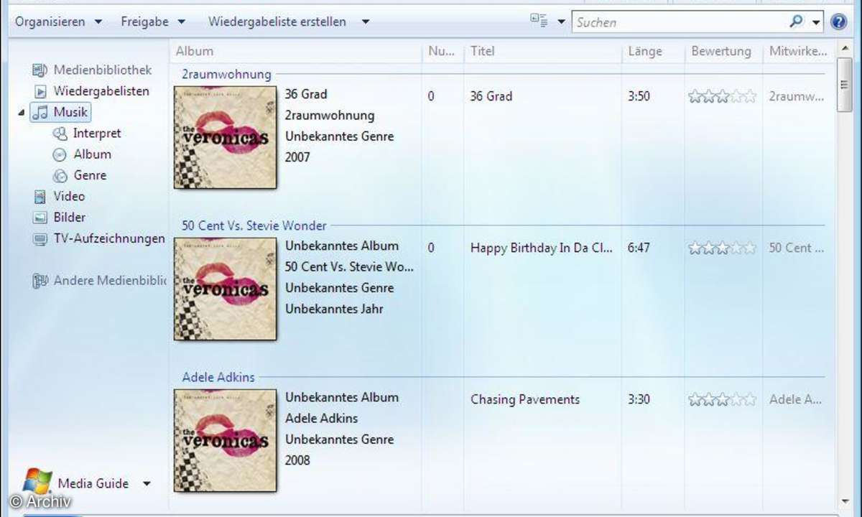The image size is (862, 517).
Task: Open the blue help icon
Action: (838, 22)
